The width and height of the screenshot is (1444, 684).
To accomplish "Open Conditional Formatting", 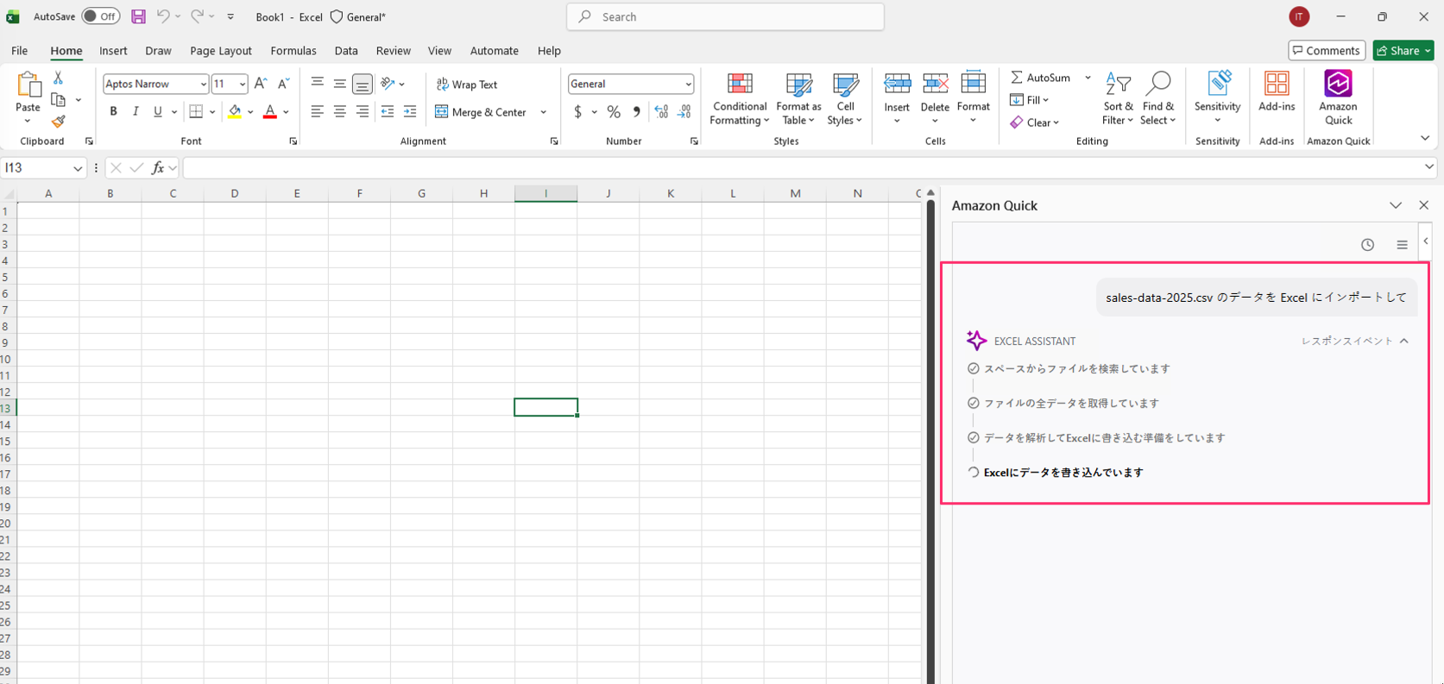I will tap(740, 98).
